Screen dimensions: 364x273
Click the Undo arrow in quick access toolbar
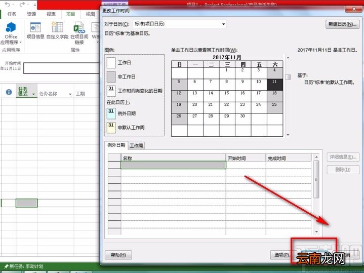[x=8, y=5]
